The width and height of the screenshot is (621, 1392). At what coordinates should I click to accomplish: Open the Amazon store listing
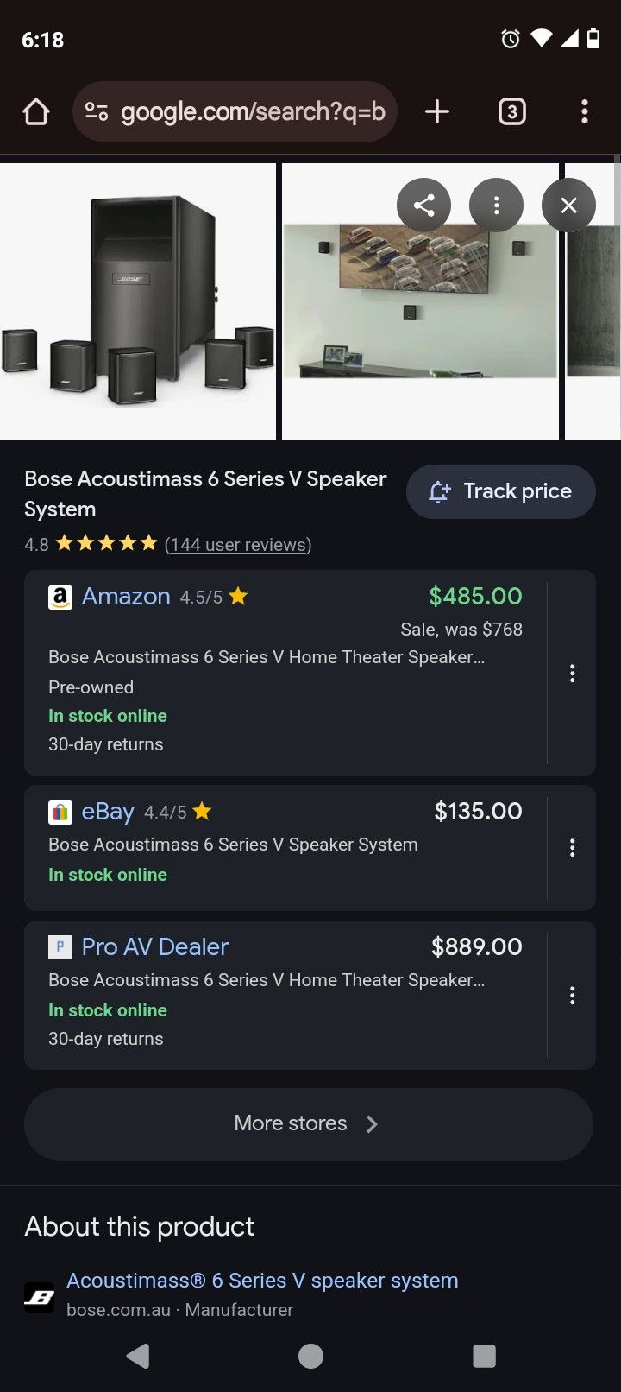coord(126,597)
